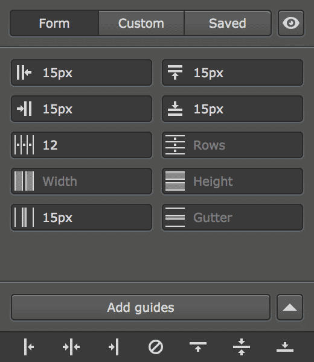The width and height of the screenshot is (314, 362).
Task: Click the columns count field showing 12
Action: point(82,145)
